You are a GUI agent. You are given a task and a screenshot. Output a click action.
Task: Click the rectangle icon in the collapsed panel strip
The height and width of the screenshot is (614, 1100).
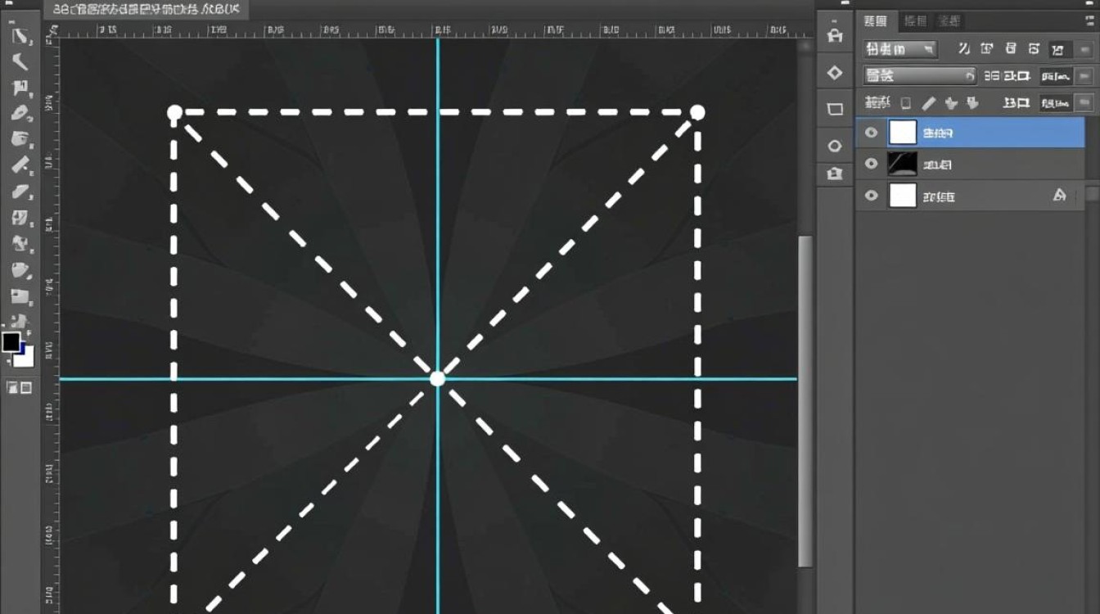[835, 110]
